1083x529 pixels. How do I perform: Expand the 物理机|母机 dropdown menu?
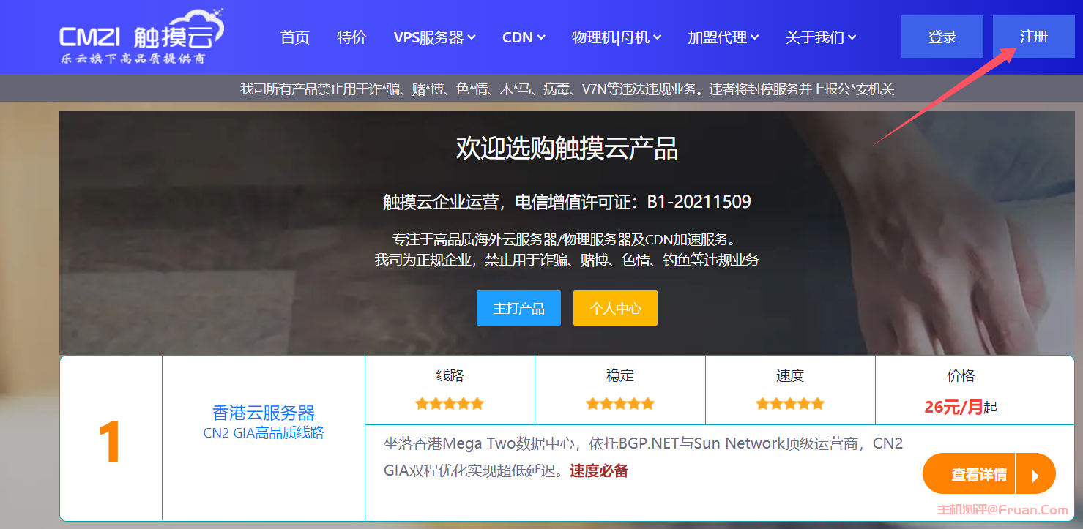click(617, 37)
